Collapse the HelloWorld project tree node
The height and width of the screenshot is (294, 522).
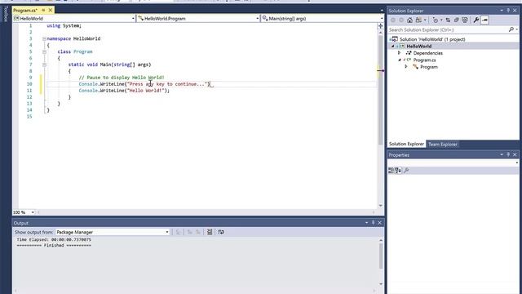(x=392, y=47)
